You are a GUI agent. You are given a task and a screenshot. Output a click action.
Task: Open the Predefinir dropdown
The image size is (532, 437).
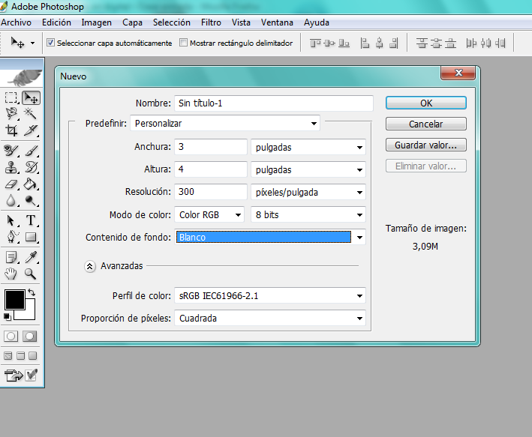(225, 124)
